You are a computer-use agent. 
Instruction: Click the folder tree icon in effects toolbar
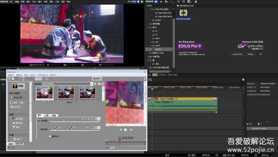166,2
